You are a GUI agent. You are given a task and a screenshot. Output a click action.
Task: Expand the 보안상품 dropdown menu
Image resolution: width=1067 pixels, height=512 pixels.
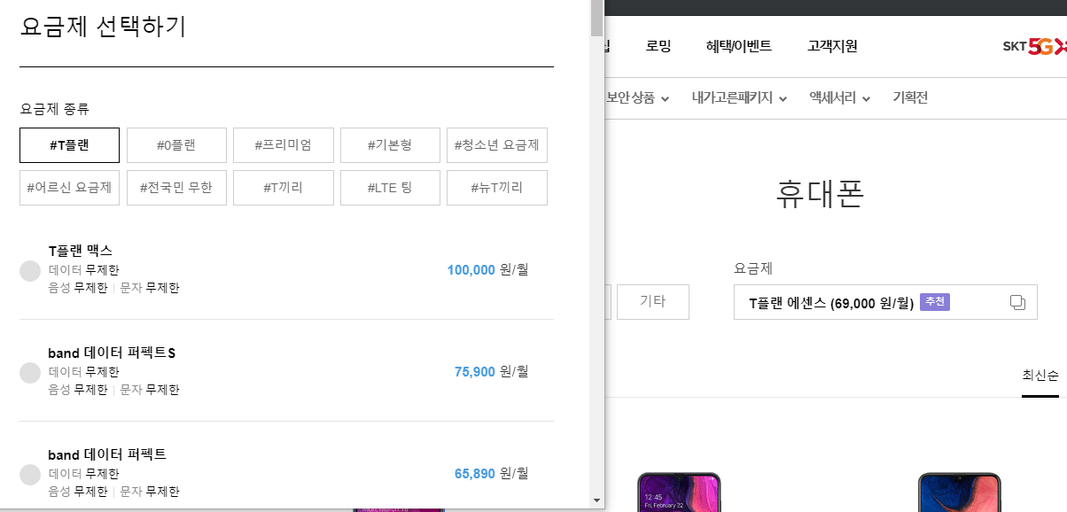click(x=637, y=98)
